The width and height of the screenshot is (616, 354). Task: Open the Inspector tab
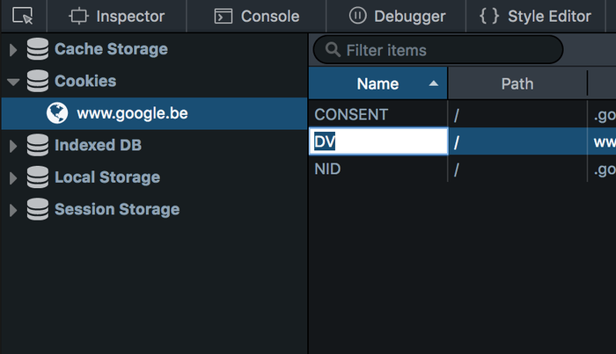[x=117, y=16]
